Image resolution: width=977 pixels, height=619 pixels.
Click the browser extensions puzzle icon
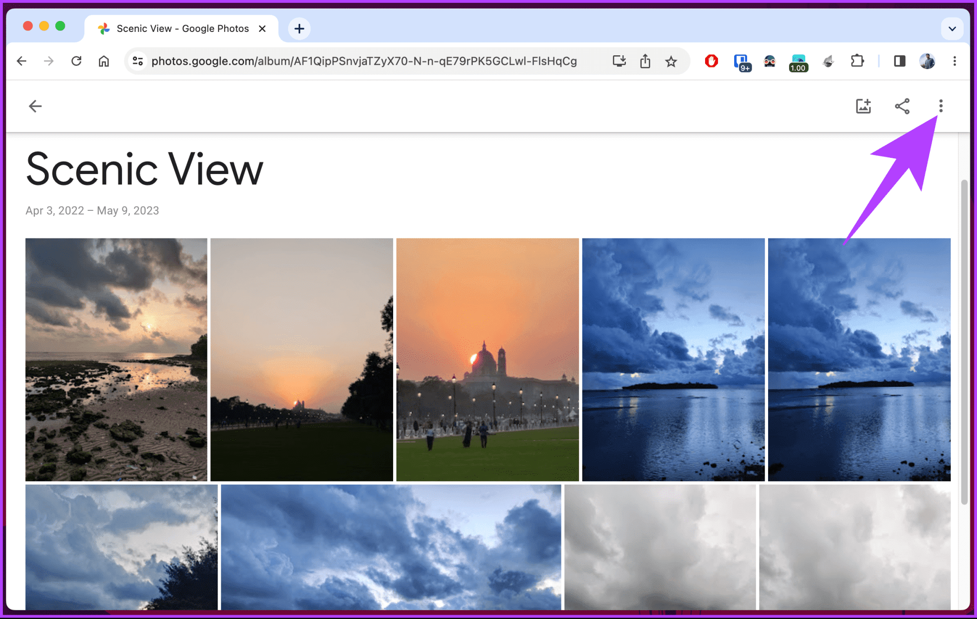855,61
